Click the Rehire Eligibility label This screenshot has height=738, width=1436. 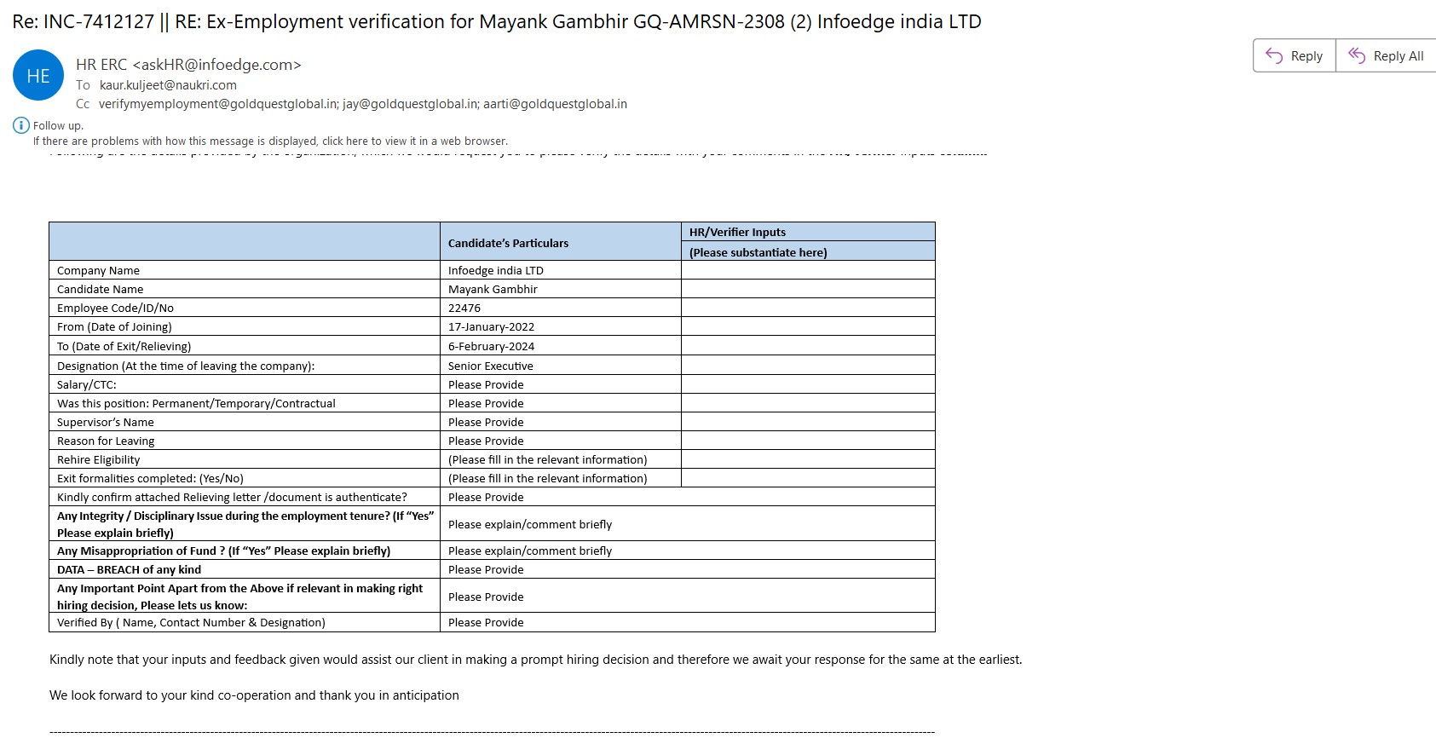point(98,459)
